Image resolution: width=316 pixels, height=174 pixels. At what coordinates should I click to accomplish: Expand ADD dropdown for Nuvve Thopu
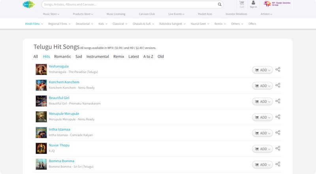pos(262,149)
